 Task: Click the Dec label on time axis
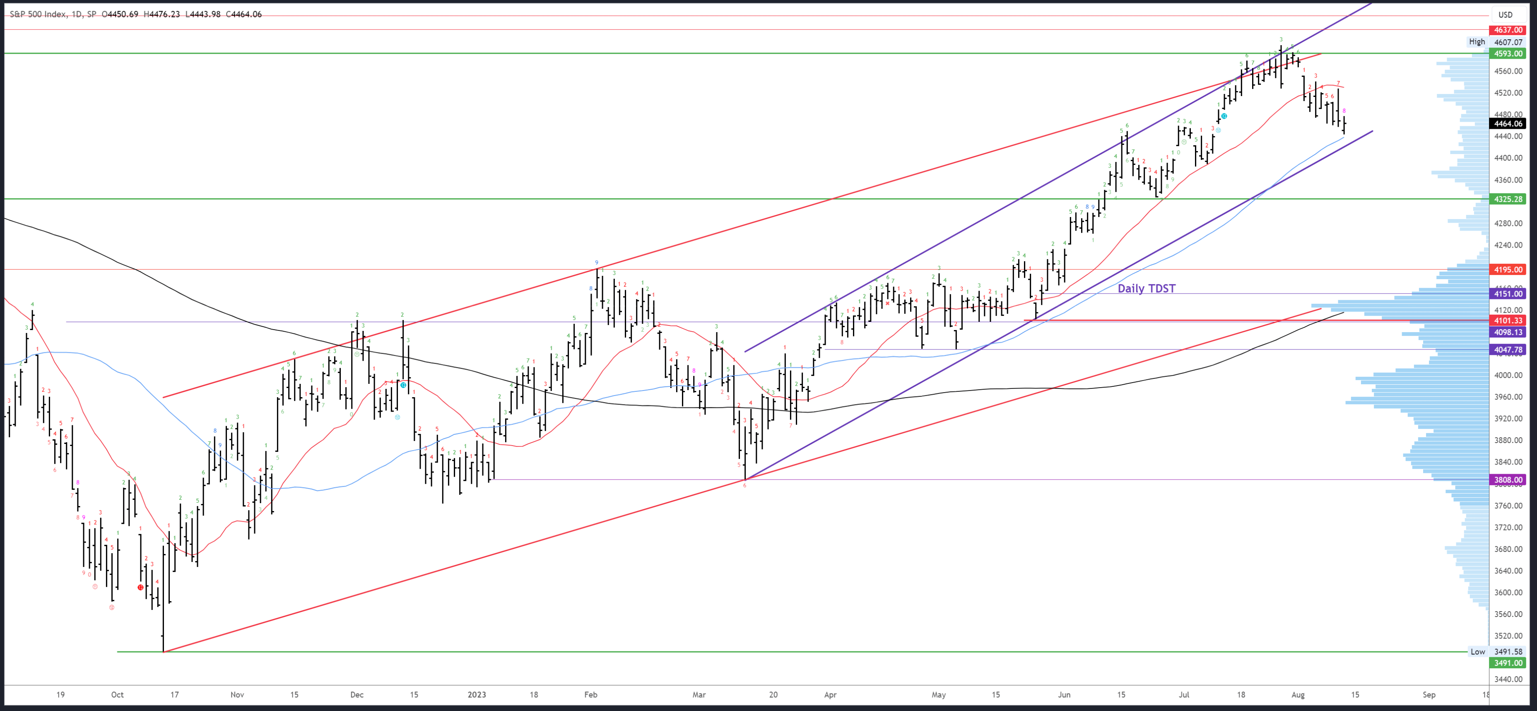click(x=357, y=694)
